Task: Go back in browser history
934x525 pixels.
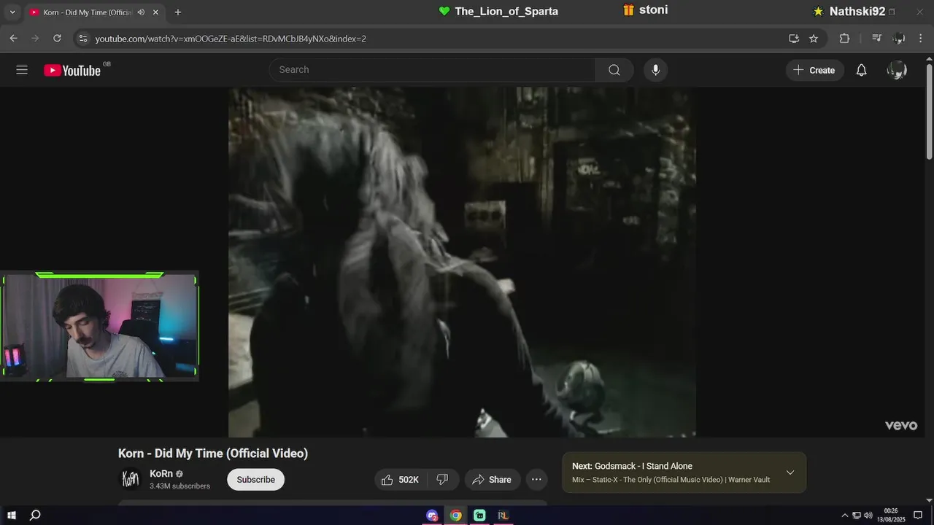Action: point(13,39)
